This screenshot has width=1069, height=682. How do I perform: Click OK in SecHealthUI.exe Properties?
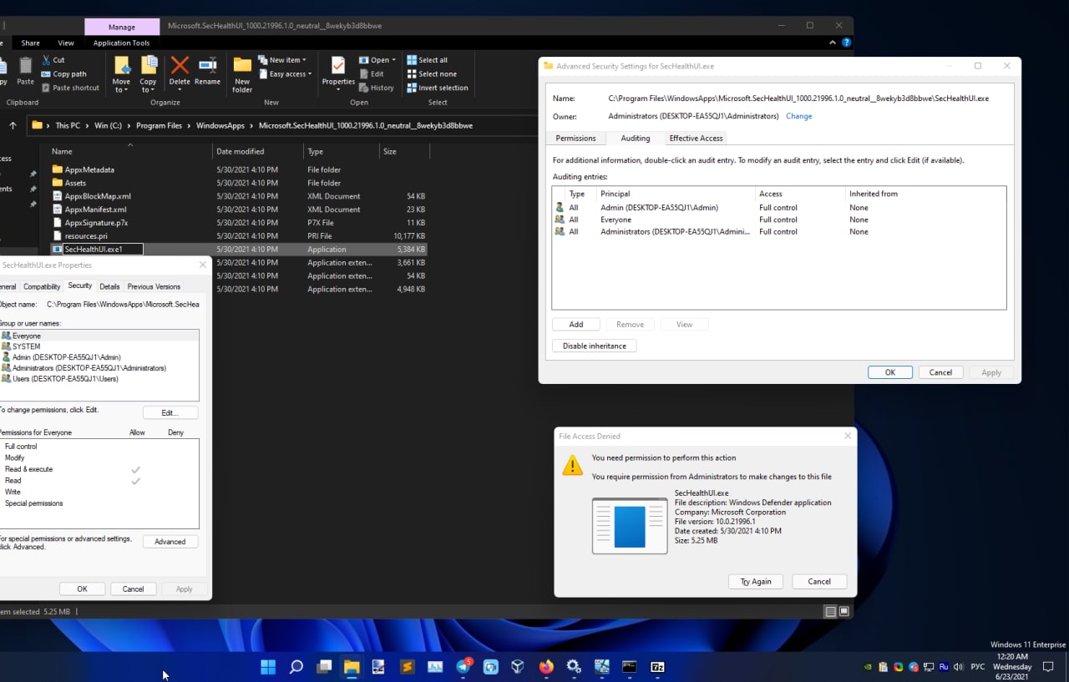pos(83,589)
